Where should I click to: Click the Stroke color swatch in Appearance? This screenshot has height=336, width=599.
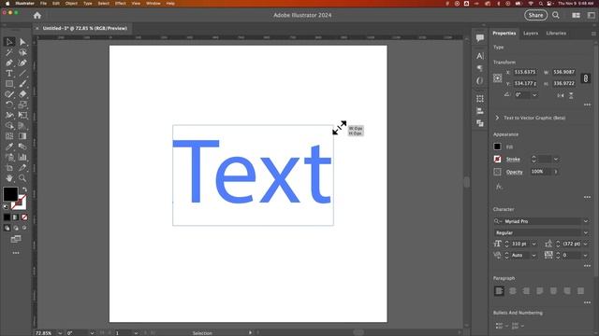tap(497, 160)
